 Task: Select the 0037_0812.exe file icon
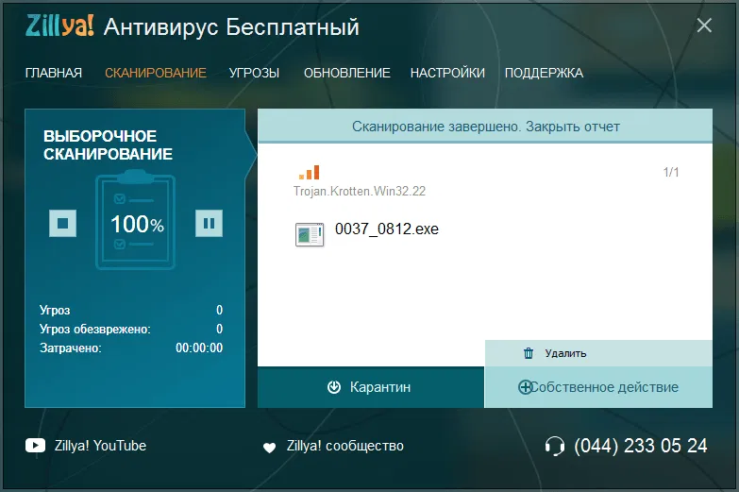(310, 234)
